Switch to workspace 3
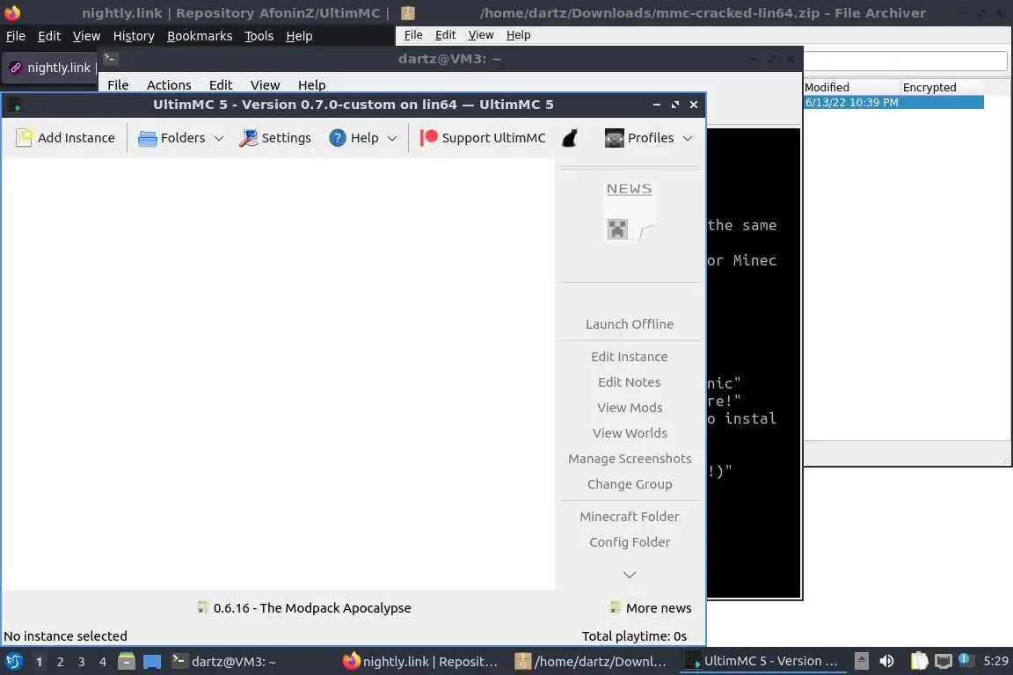The height and width of the screenshot is (675, 1013). [82, 662]
